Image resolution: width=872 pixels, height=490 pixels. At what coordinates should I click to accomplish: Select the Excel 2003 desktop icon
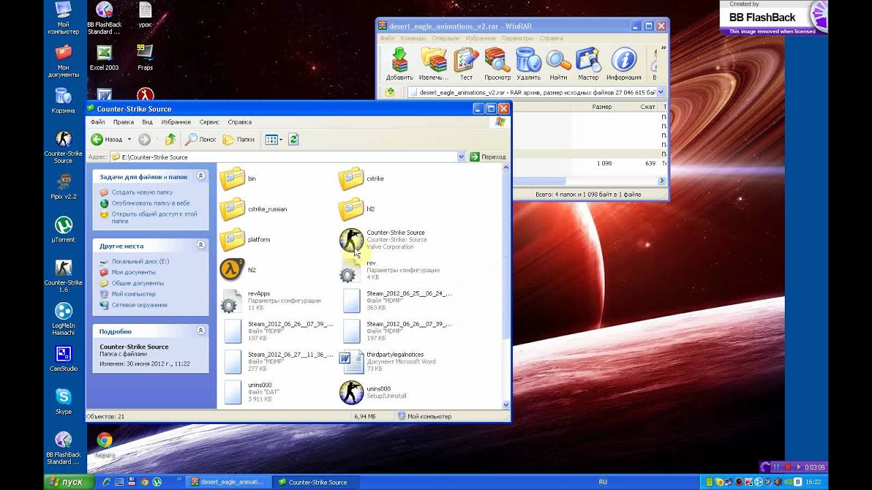104,57
